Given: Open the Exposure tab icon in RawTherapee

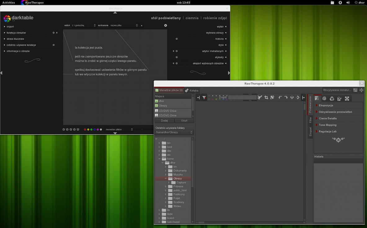Looking at the screenshot, I should (317, 98).
